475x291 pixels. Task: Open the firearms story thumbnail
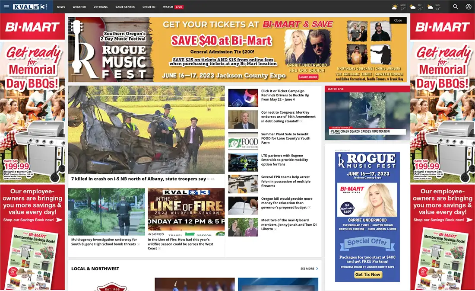coord(243,184)
